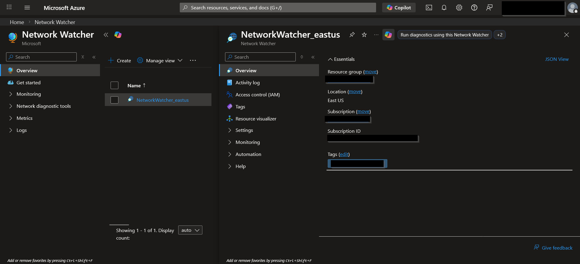Click move link for Location

355,92
